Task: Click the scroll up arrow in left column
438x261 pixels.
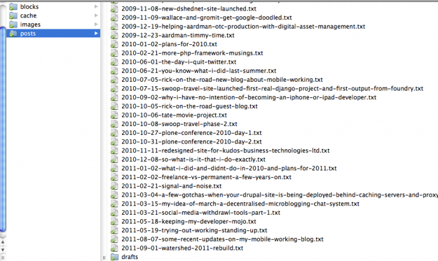Action: click(x=3, y=242)
